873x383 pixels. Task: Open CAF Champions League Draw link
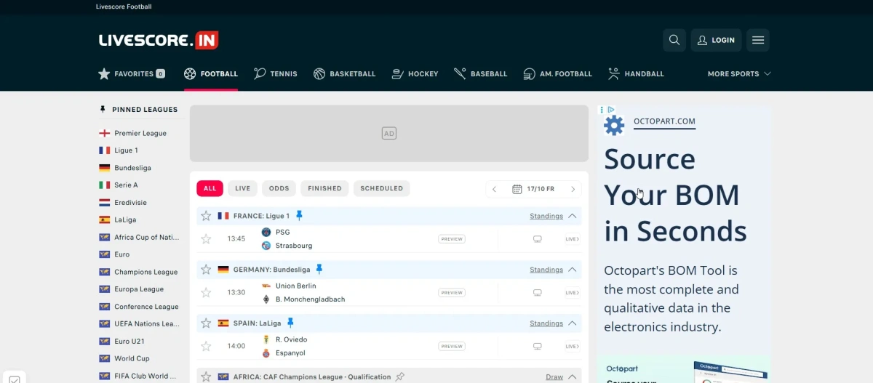click(554, 377)
